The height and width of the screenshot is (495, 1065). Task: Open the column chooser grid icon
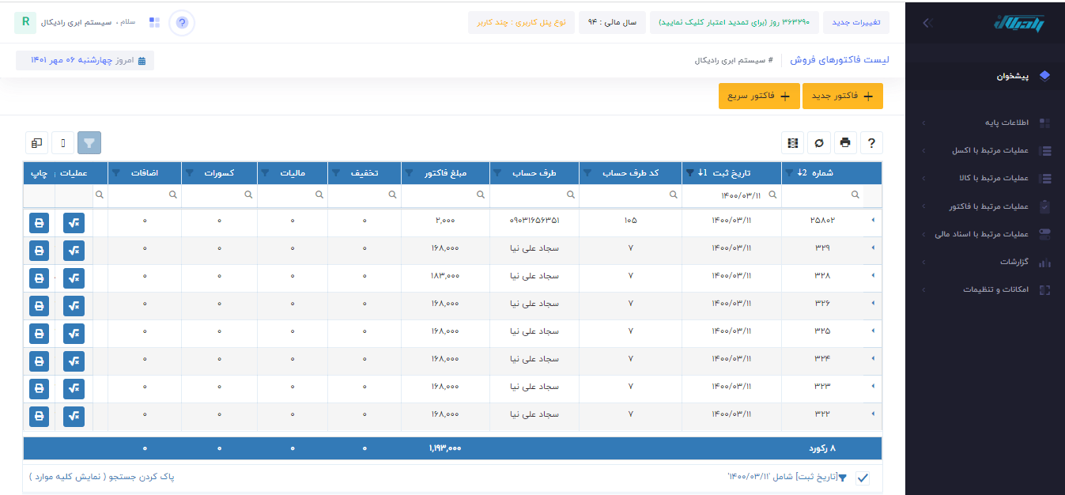tap(792, 142)
